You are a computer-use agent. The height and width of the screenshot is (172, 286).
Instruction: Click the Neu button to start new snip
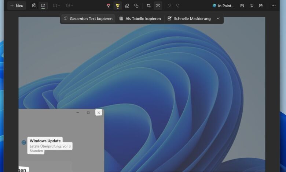pyautogui.click(x=16, y=6)
